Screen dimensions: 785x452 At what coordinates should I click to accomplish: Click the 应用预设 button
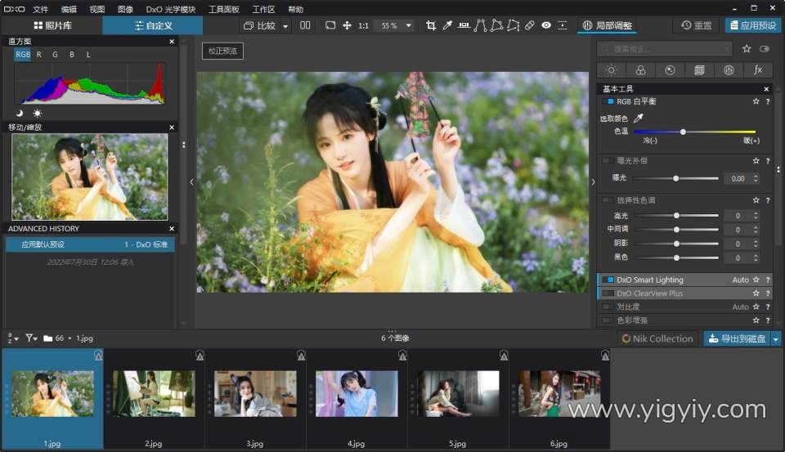pos(753,25)
